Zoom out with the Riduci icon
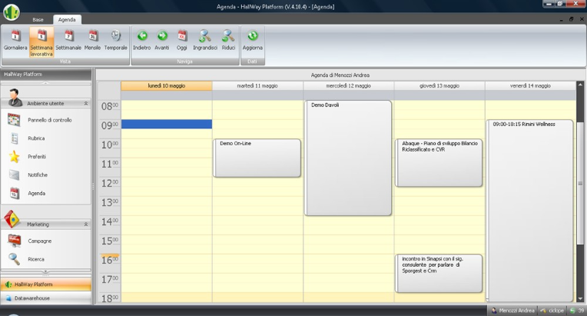The height and width of the screenshot is (316, 587). [x=228, y=41]
